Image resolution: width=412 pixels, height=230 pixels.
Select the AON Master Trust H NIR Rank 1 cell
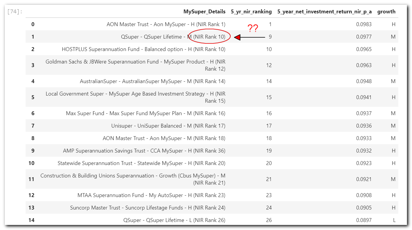[166, 24]
